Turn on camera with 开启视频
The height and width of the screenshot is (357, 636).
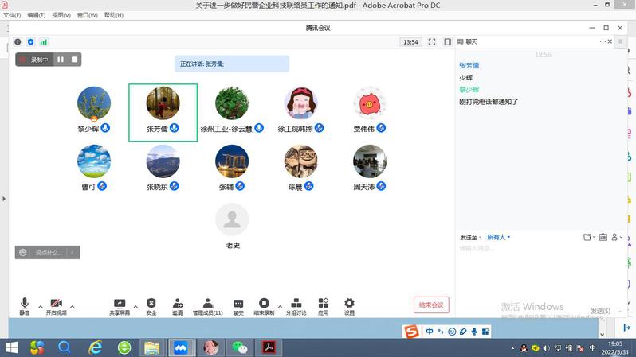point(56,306)
